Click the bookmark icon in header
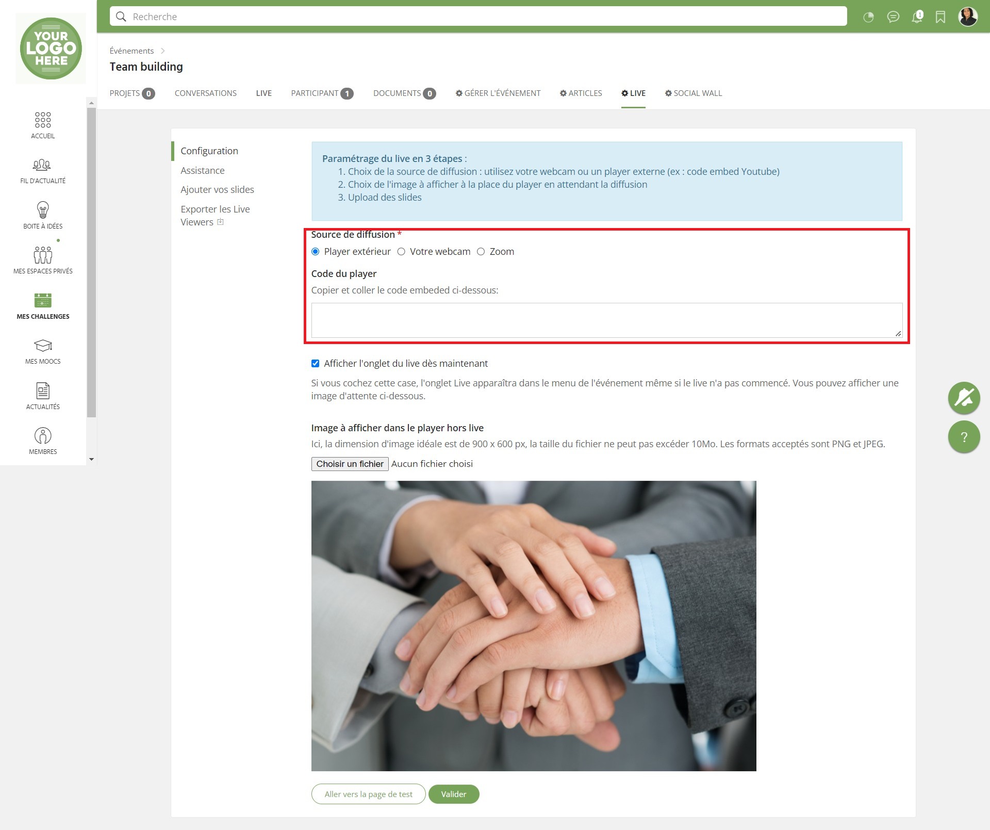This screenshot has width=990, height=830. click(x=940, y=17)
